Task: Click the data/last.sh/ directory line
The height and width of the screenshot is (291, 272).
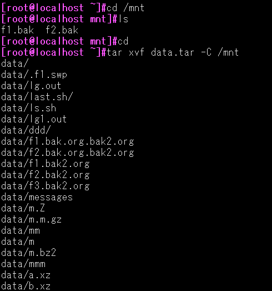Action: pyautogui.click(x=37, y=97)
